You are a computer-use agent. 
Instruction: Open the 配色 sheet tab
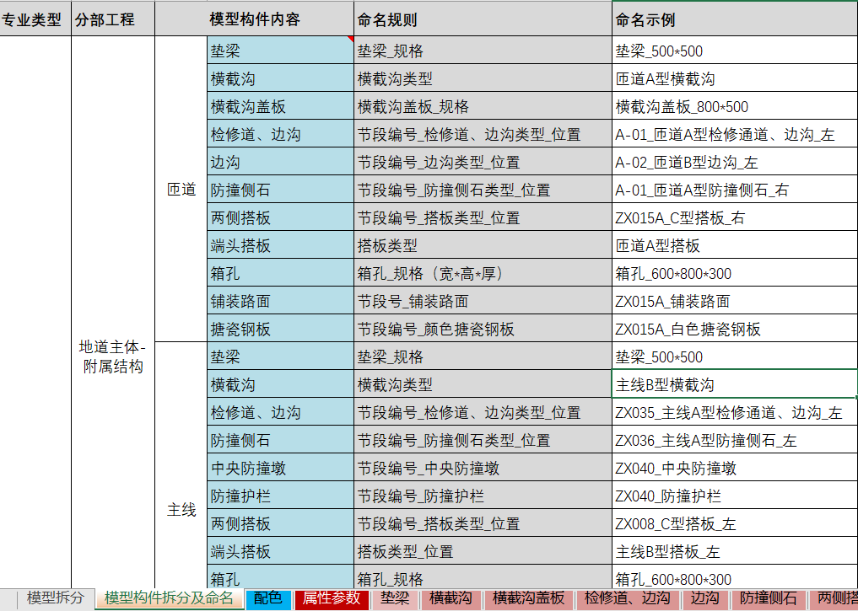point(267,600)
